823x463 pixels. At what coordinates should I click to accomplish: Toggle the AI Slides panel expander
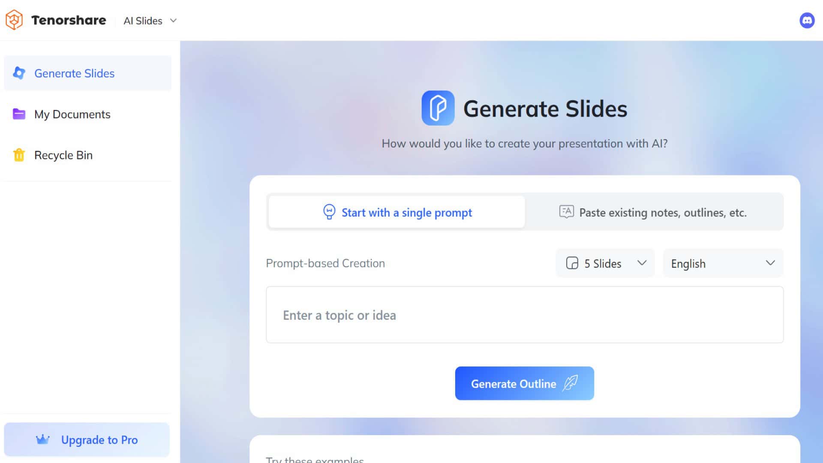coord(174,21)
